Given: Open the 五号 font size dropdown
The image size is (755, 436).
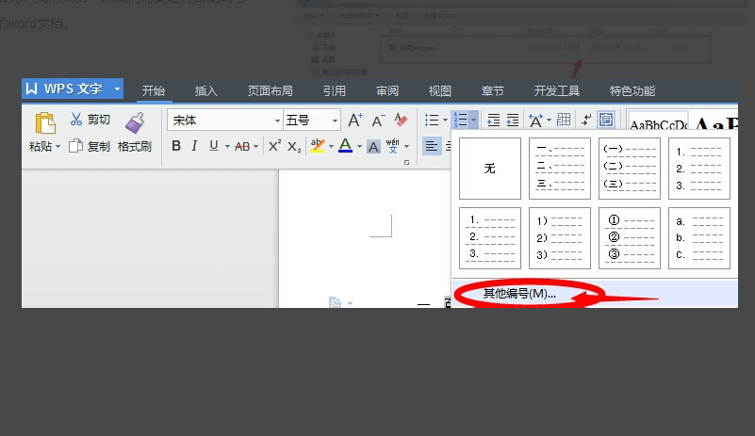Looking at the screenshot, I should 336,121.
